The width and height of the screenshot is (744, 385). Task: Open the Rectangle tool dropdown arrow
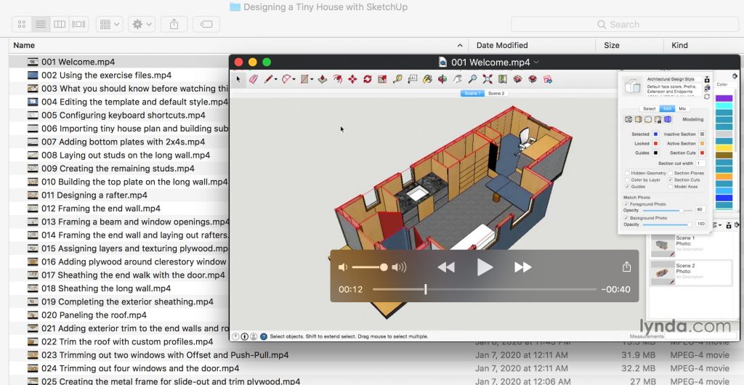tap(312, 80)
